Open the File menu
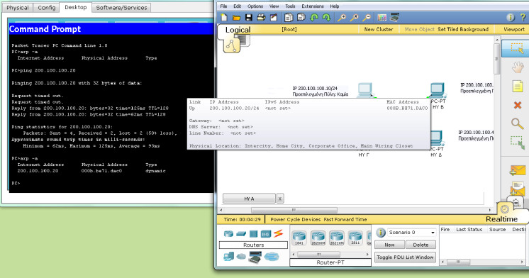The width and height of the screenshot is (529, 278). [x=223, y=6]
